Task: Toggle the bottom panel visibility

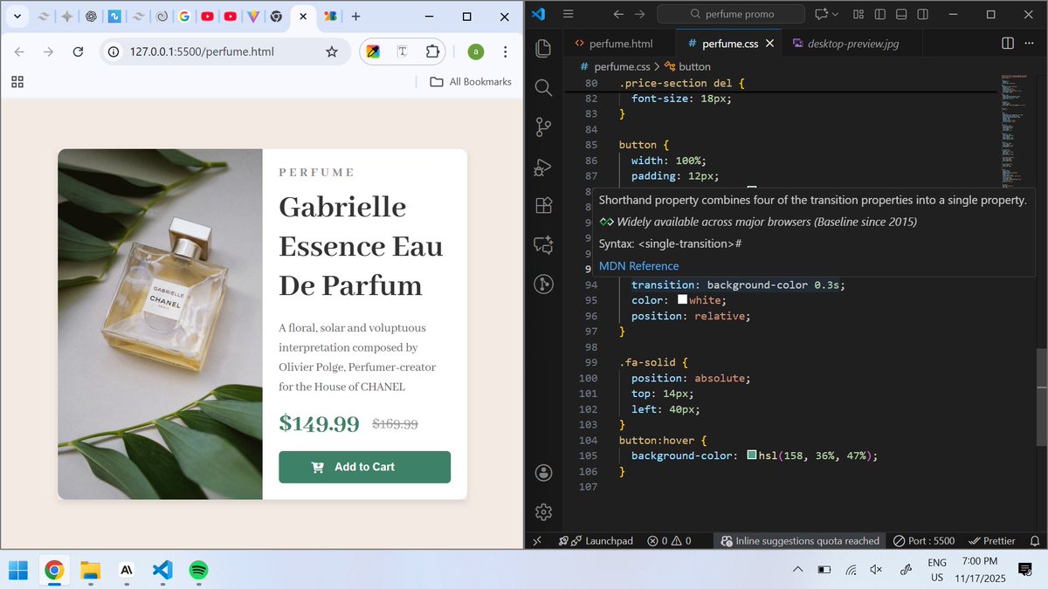Action: click(x=901, y=14)
